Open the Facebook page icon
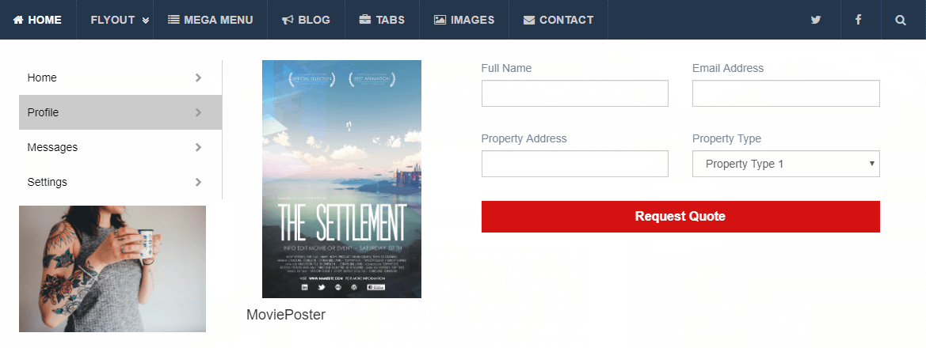Screen dimensions: 926x348 pos(858,20)
